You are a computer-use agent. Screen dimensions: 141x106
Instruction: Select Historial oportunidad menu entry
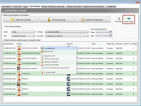click(x=59, y=59)
